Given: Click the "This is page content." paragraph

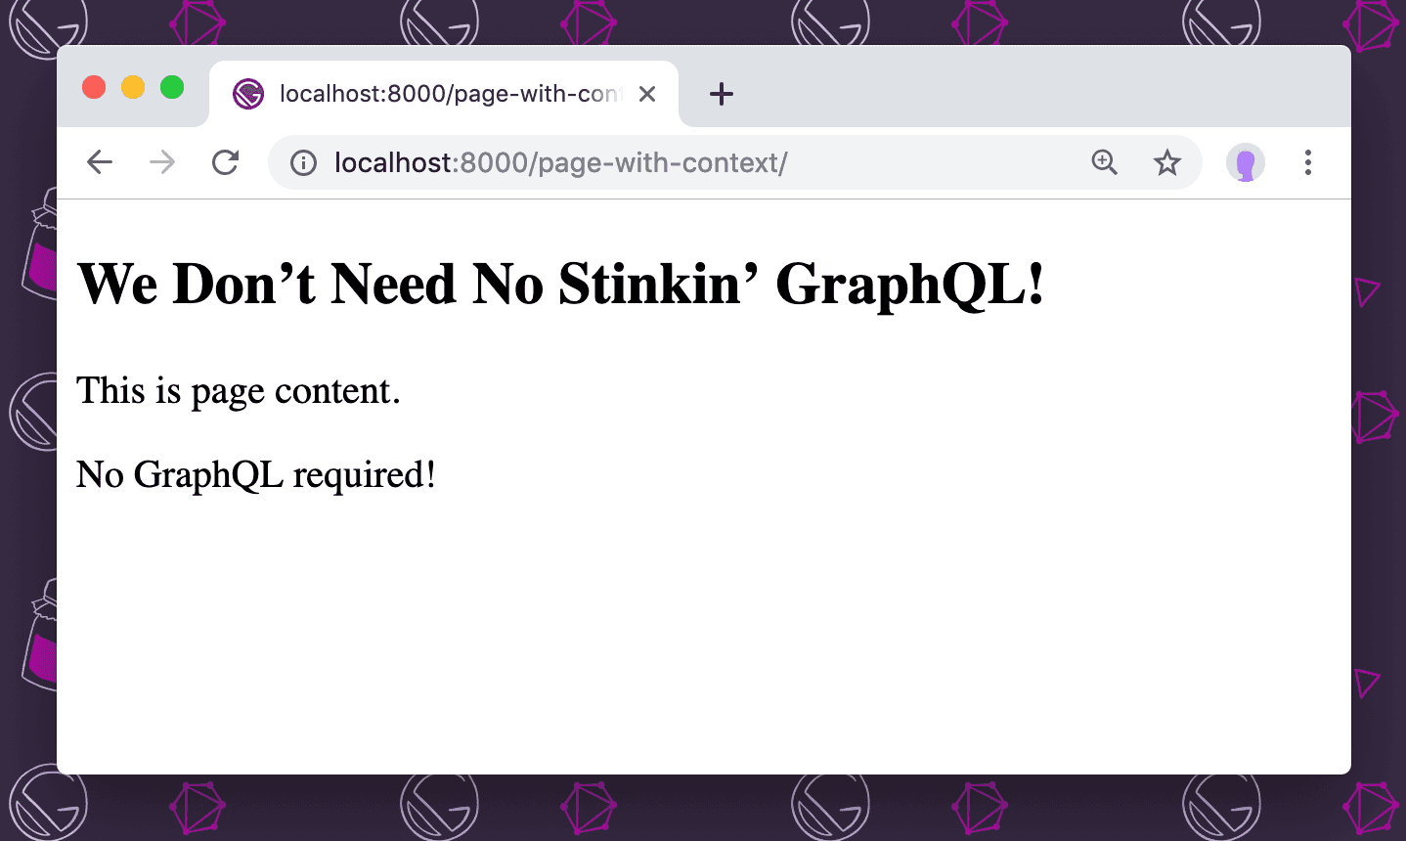Looking at the screenshot, I should point(239,391).
